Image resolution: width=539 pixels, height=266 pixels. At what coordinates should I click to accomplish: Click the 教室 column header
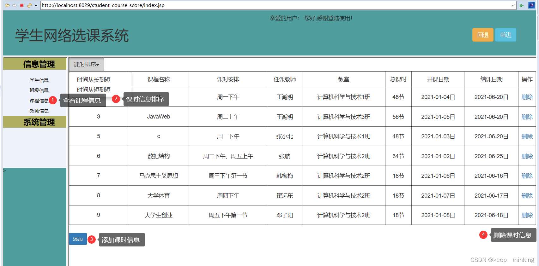point(344,79)
